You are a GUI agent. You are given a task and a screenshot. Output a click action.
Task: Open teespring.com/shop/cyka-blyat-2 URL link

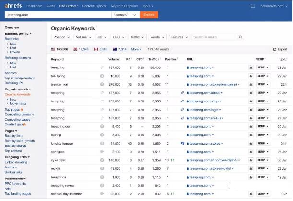pyautogui.click(x=213, y=160)
